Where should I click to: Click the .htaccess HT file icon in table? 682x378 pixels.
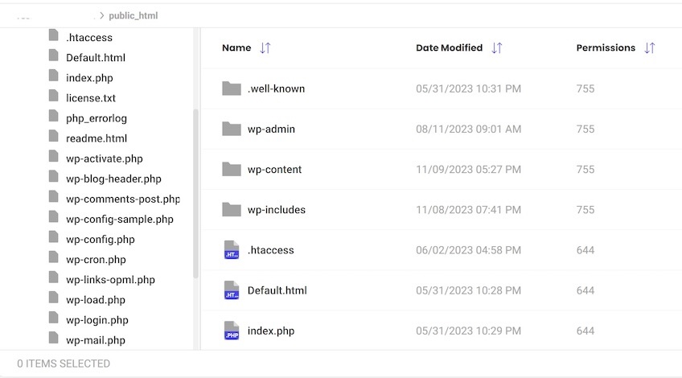232,249
